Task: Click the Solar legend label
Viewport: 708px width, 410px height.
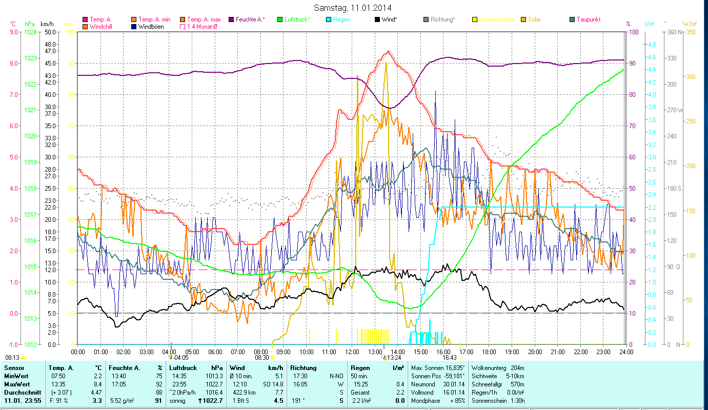Action: 534,20
